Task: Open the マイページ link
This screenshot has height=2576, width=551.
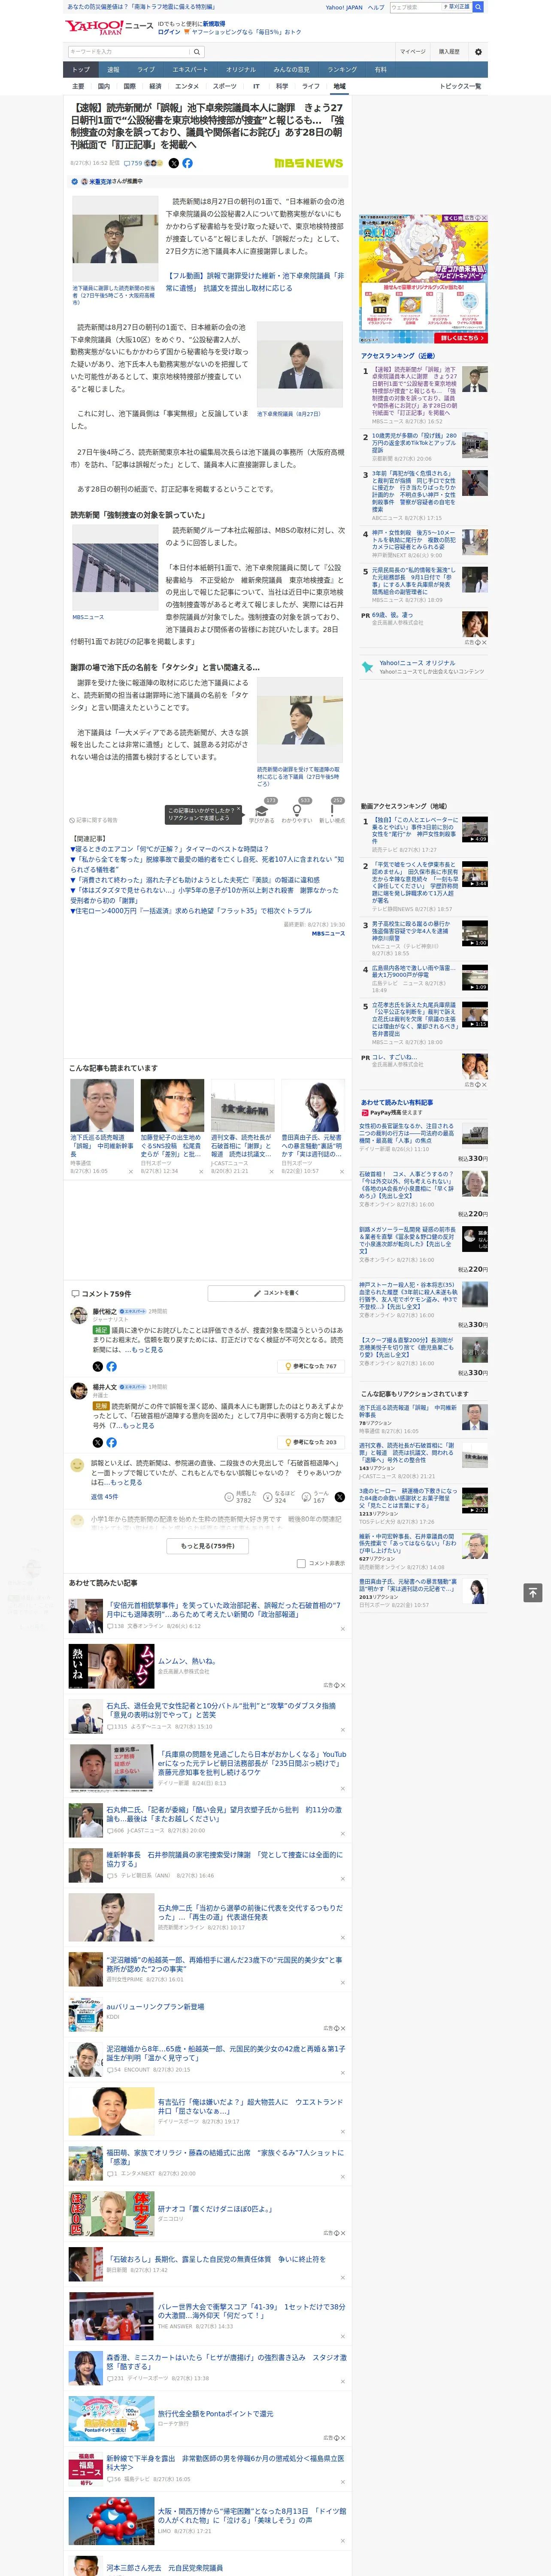Action: coord(413,52)
